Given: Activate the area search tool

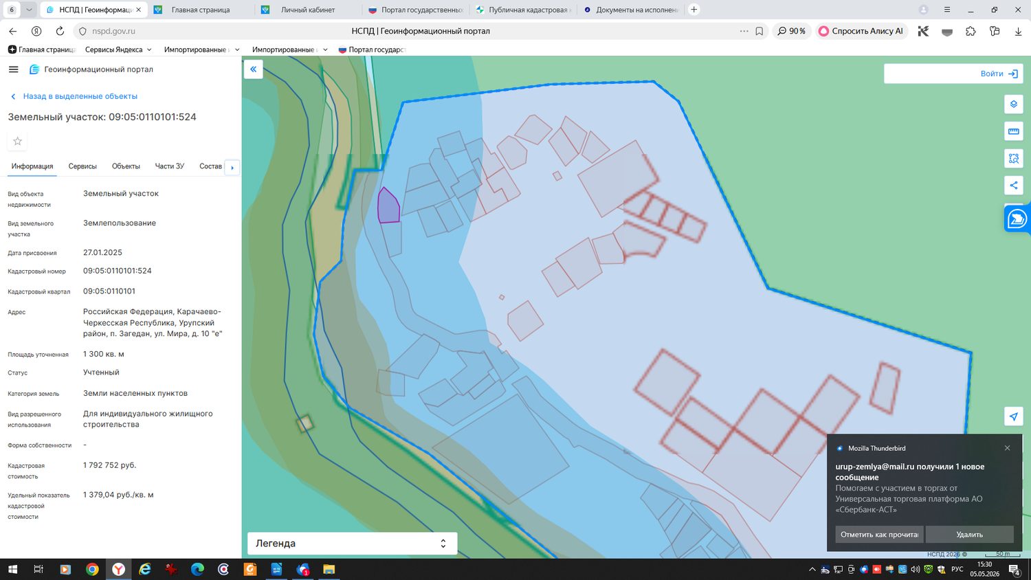Looking at the screenshot, I should point(1013,159).
